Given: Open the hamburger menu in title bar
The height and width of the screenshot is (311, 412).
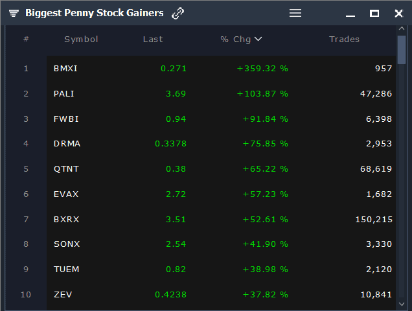Looking at the screenshot, I should (x=295, y=13).
